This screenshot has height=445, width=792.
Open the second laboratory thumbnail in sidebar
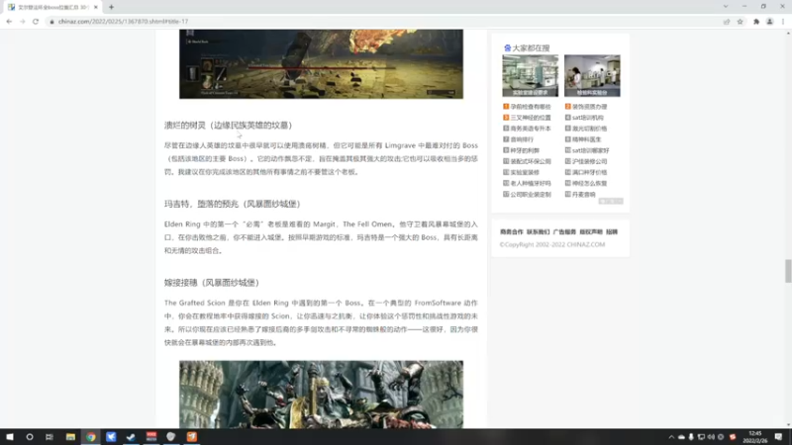tap(592, 76)
